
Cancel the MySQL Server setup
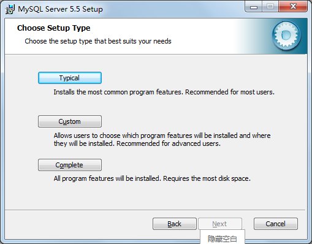coord(276,224)
